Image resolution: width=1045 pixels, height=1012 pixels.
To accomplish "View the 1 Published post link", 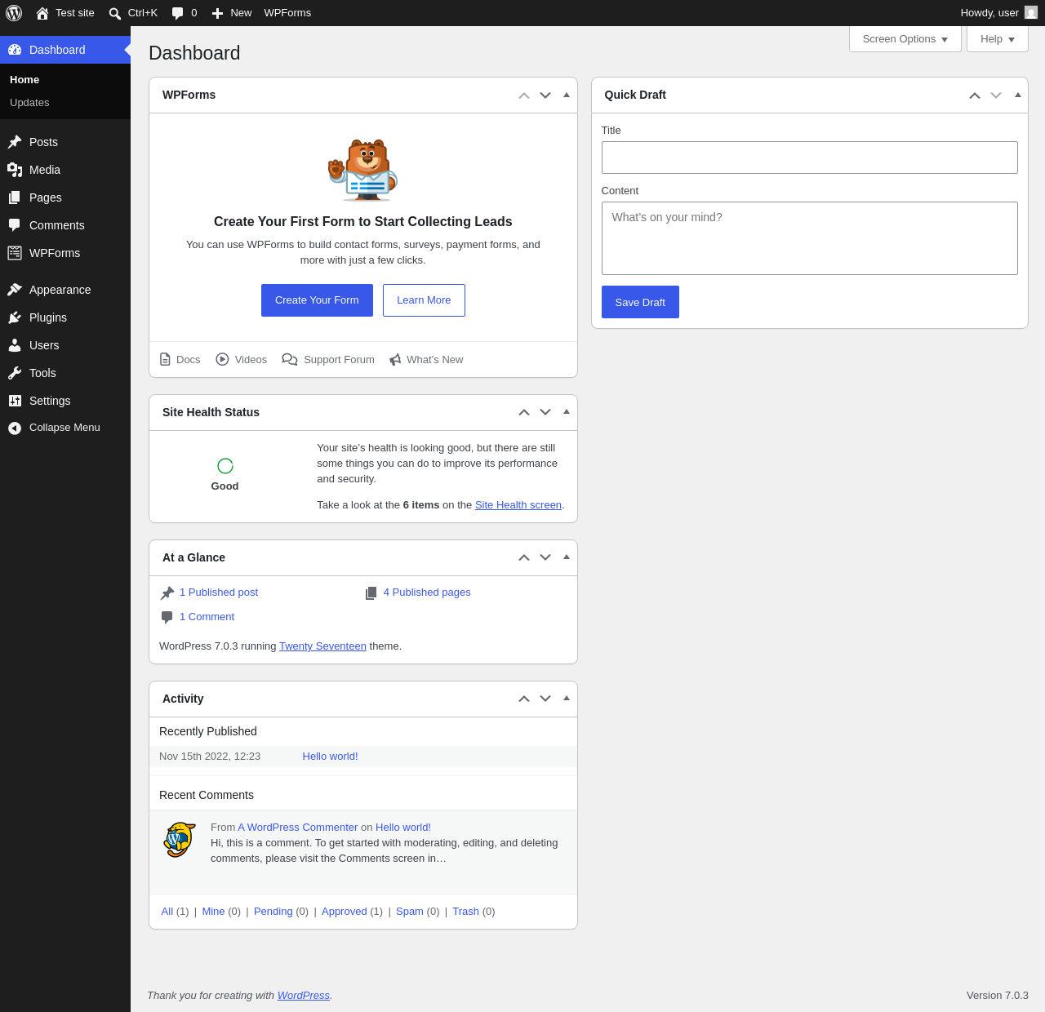I will coord(219,593).
